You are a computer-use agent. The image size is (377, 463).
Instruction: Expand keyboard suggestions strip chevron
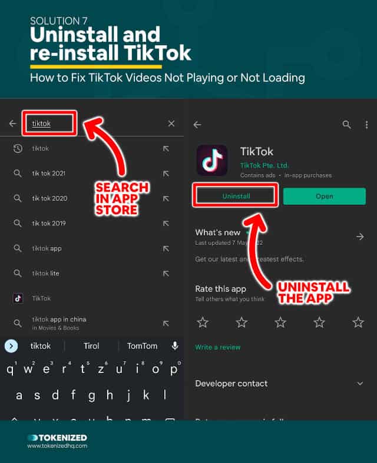coord(11,346)
